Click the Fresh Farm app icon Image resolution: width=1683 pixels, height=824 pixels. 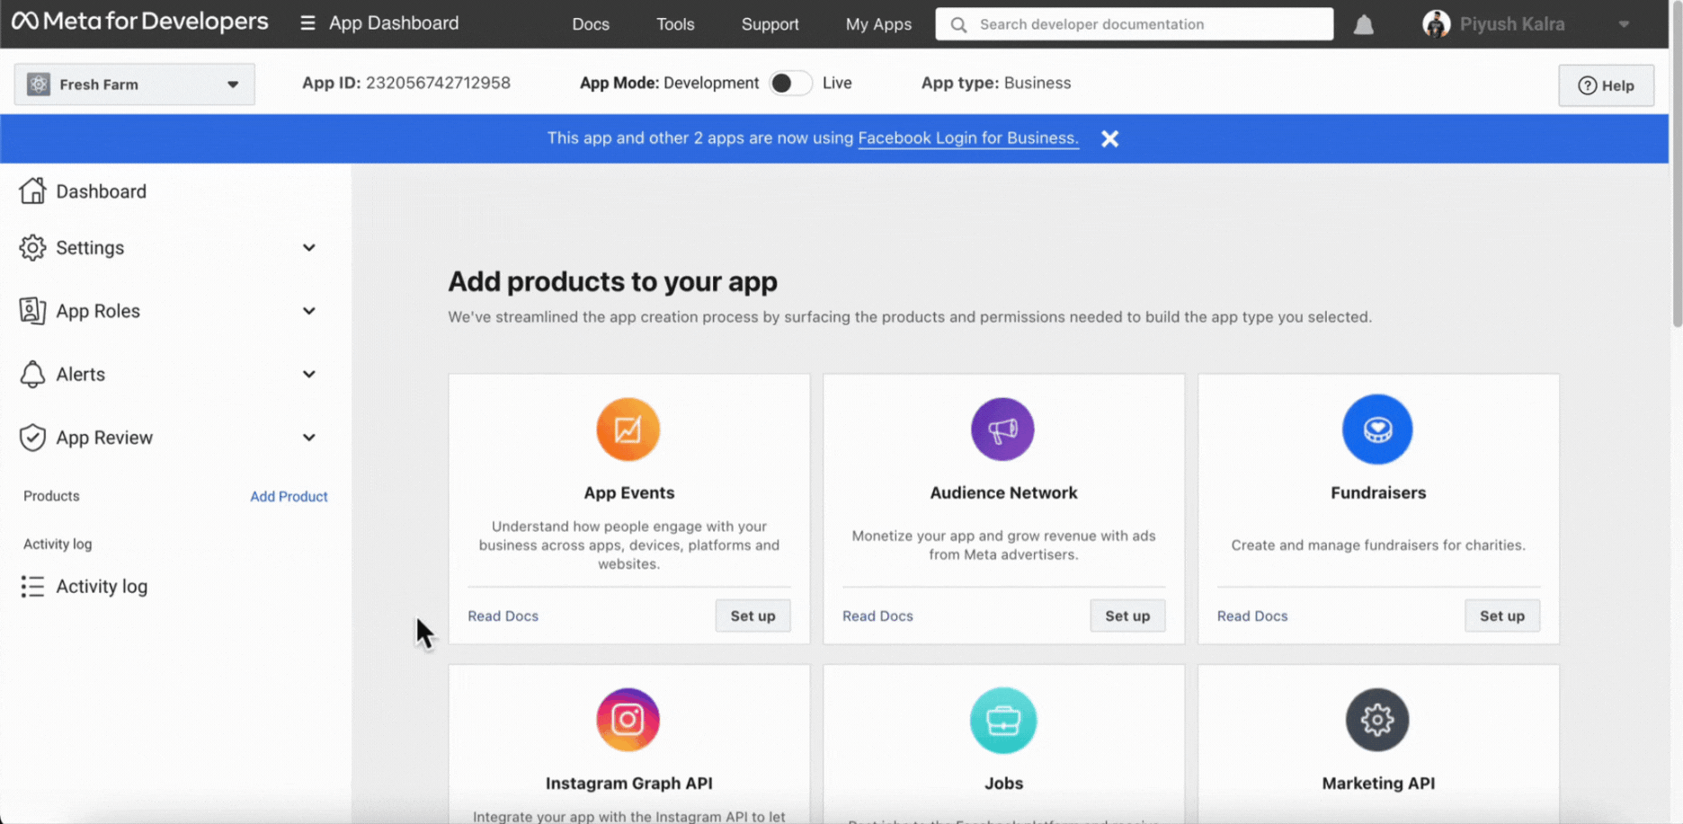point(39,84)
